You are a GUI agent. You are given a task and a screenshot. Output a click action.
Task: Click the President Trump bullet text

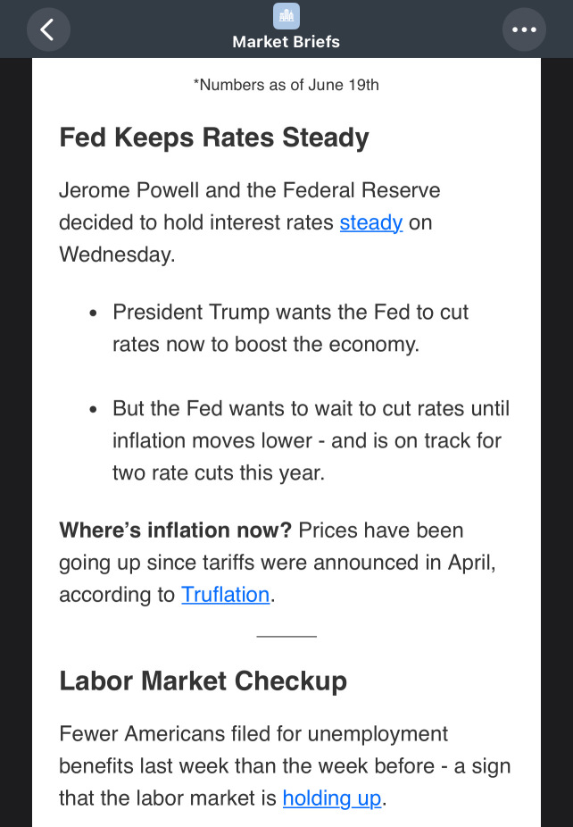coord(290,328)
